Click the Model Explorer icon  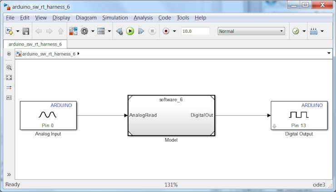tap(101, 31)
